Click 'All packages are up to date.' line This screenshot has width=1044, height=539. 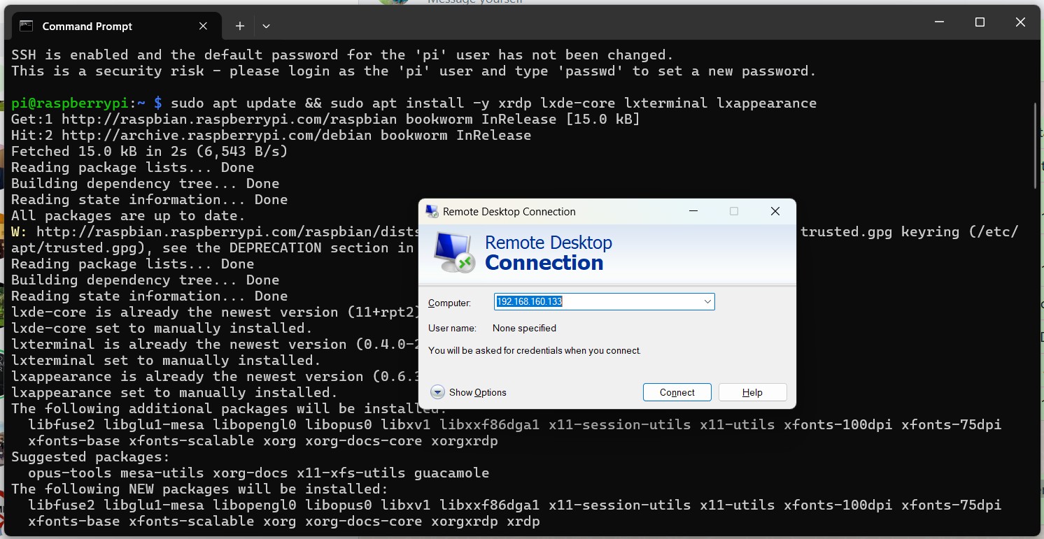tap(128, 215)
